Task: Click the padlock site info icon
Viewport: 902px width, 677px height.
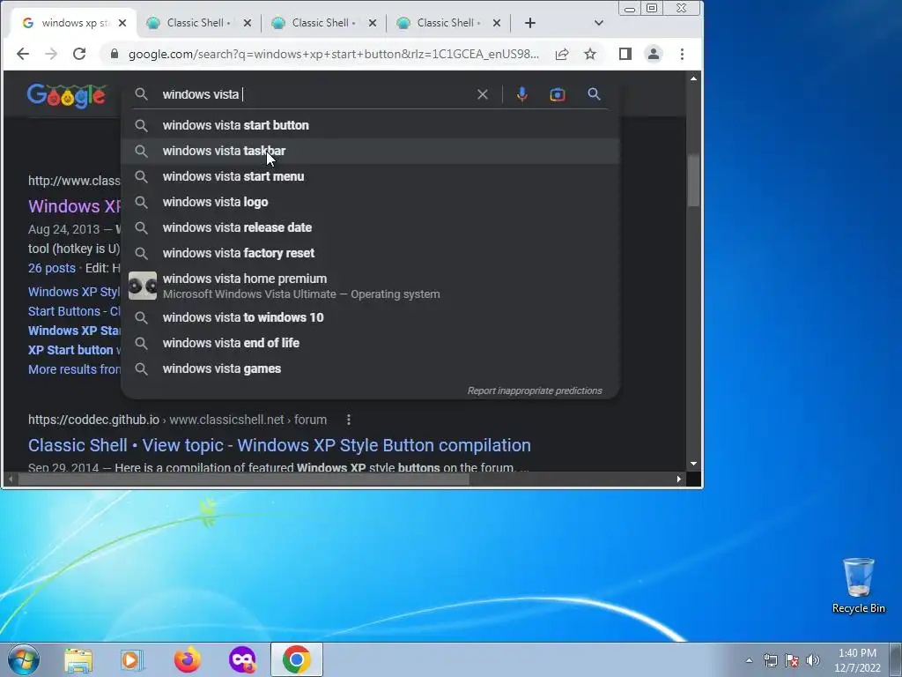Action: [115, 54]
